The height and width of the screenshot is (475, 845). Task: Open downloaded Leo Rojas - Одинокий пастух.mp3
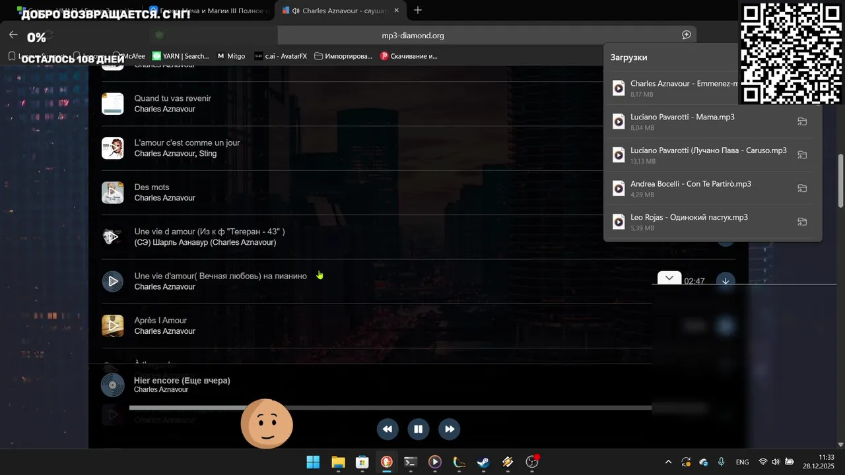pyautogui.click(x=689, y=217)
